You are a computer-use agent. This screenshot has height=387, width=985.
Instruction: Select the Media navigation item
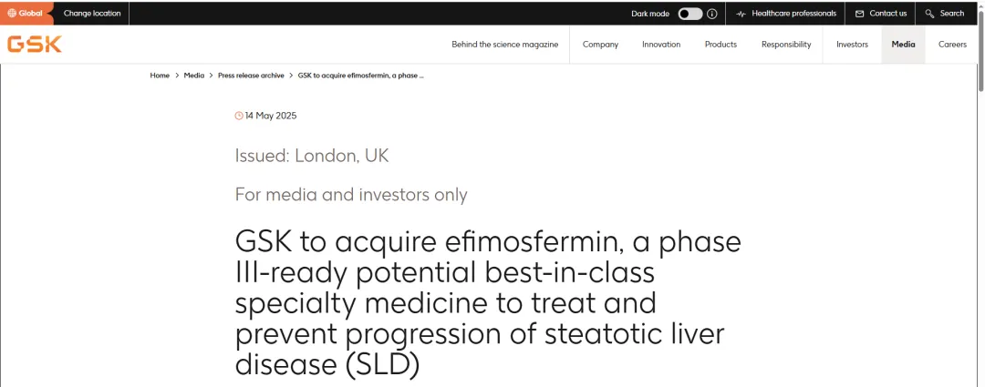point(903,45)
